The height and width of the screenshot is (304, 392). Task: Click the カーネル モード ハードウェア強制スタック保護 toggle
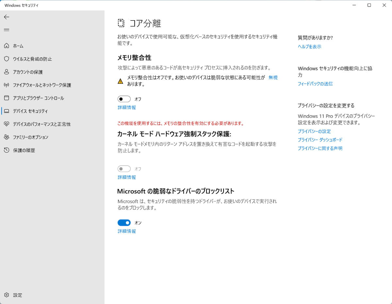click(x=124, y=169)
